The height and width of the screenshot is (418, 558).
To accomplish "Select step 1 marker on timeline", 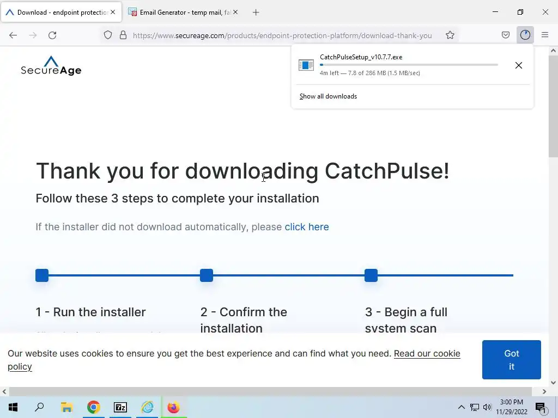I will (42, 275).
